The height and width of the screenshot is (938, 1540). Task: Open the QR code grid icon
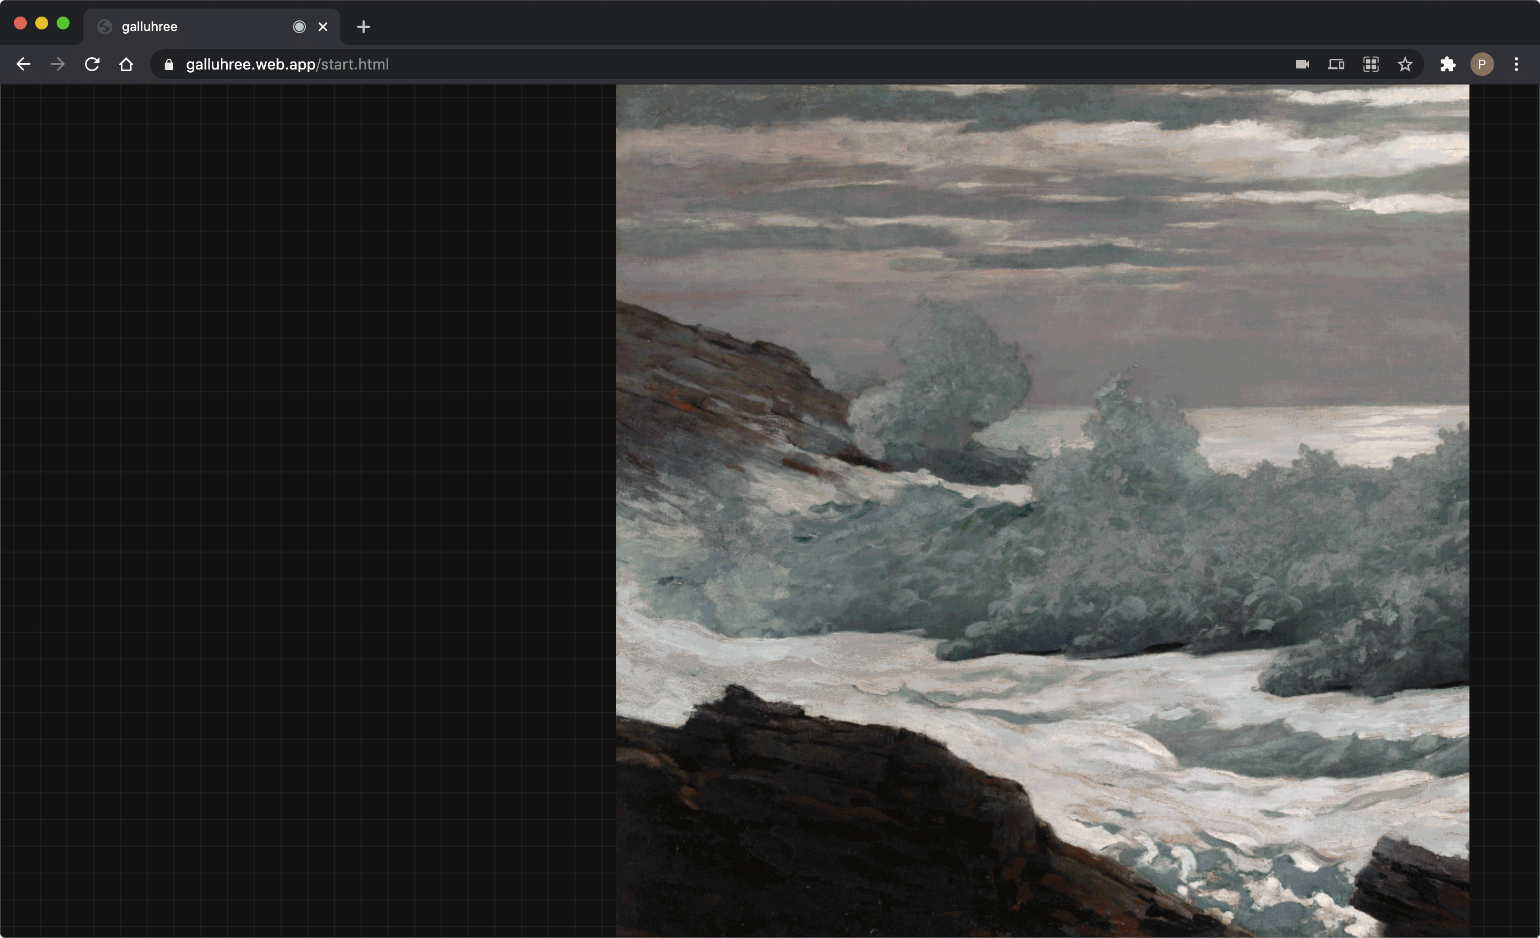point(1370,64)
